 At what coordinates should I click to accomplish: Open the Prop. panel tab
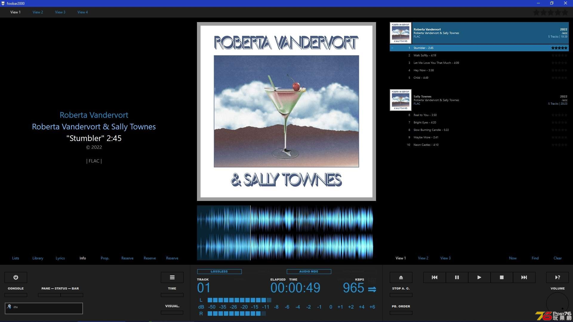105,258
